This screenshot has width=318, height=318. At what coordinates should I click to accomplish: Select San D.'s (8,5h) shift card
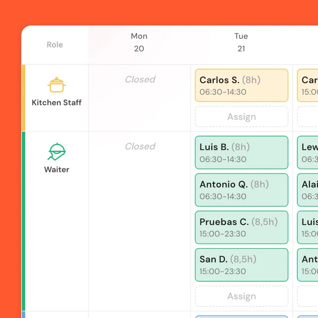coord(241,265)
